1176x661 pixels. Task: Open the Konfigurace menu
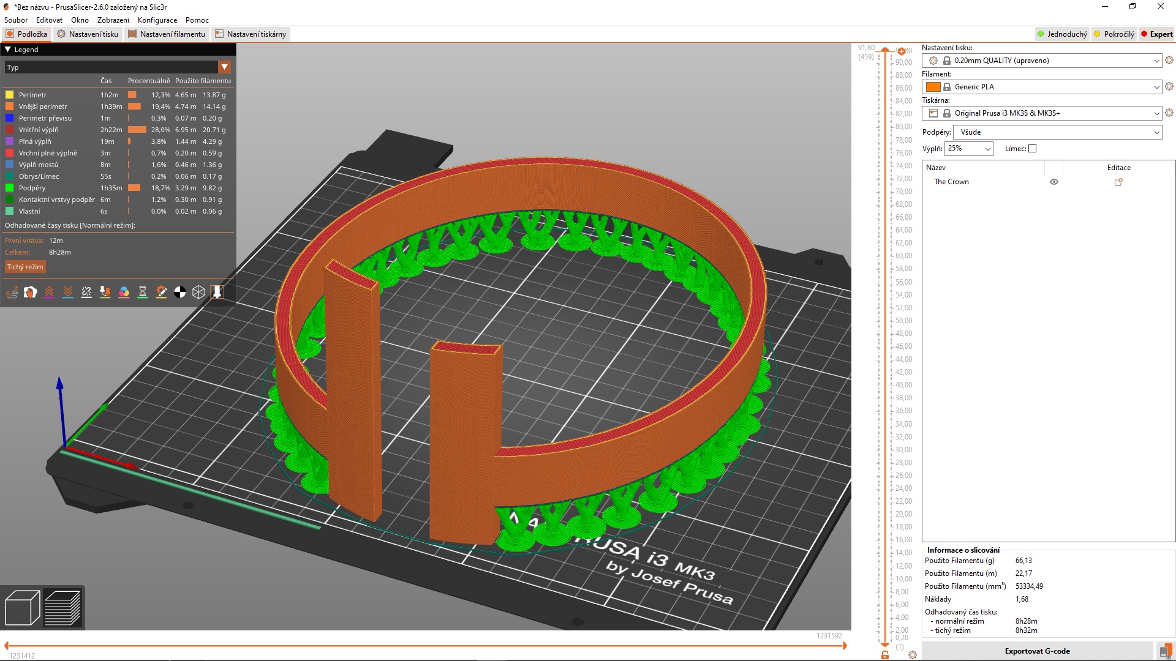pyautogui.click(x=157, y=20)
